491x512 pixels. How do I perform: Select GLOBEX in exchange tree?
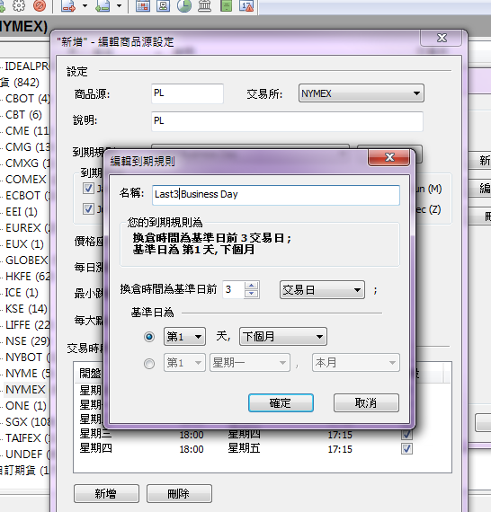27,260
